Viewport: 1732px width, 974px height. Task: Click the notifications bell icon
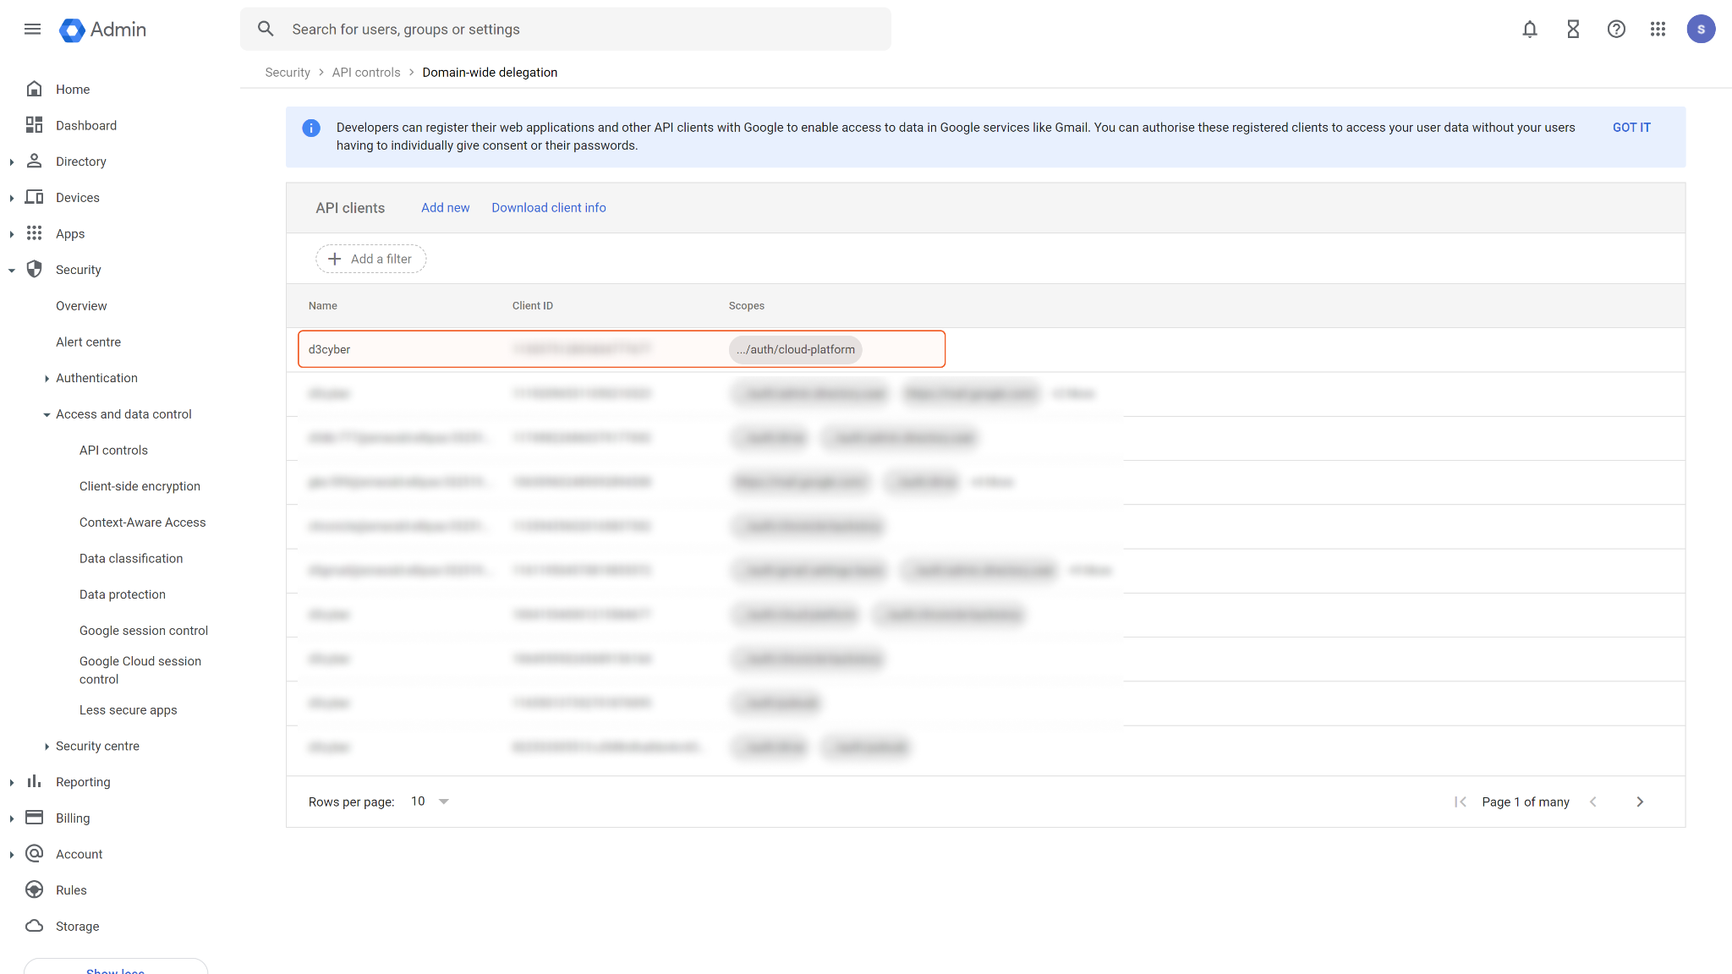coord(1529,30)
